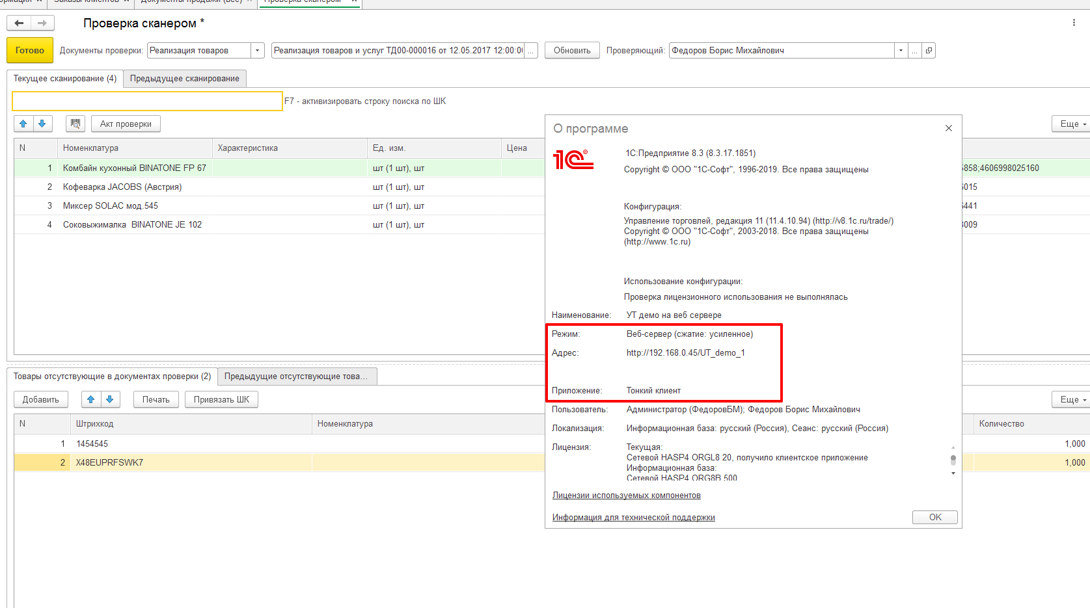Open the upper Еще menu
1090x608 pixels.
1072,124
